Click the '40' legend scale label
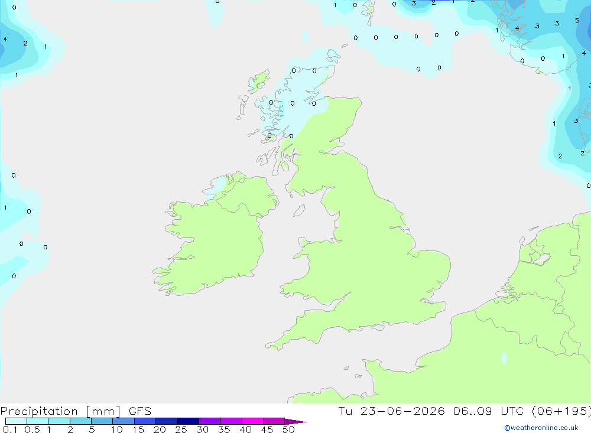The width and height of the screenshot is (591, 433). [x=245, y=429]
